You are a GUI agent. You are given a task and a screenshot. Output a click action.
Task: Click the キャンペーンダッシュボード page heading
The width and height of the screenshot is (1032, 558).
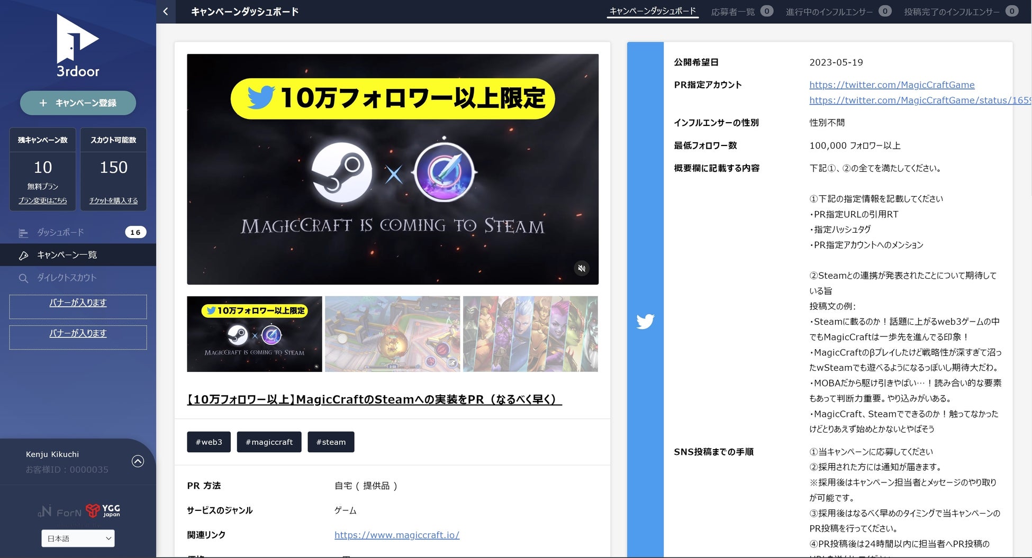pyautogui.click(x=245, y=12)
